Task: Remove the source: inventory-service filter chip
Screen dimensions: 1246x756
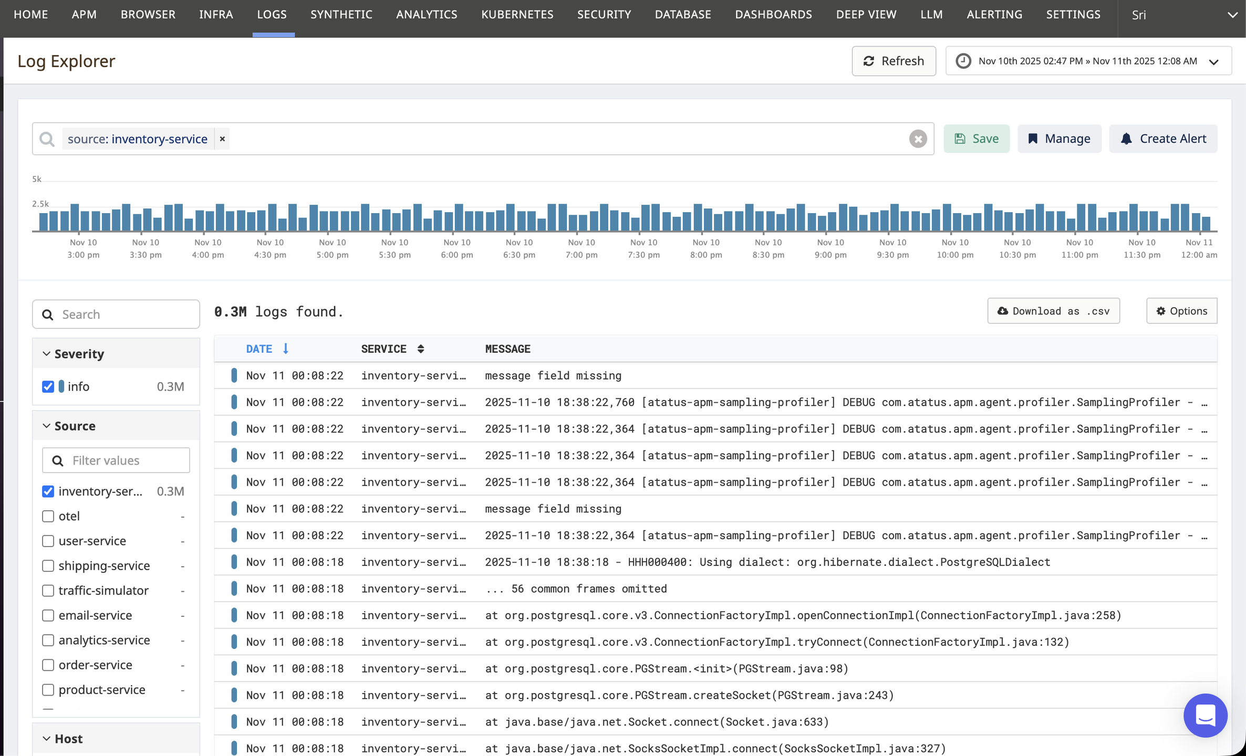Action: (x=222, y=139)
